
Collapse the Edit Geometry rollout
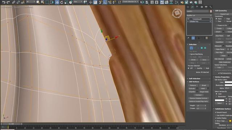tap(221, 10)
